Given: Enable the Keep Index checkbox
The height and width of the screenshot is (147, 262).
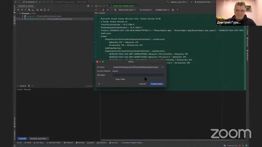Looking at the screenshot, I should (113, 79).
